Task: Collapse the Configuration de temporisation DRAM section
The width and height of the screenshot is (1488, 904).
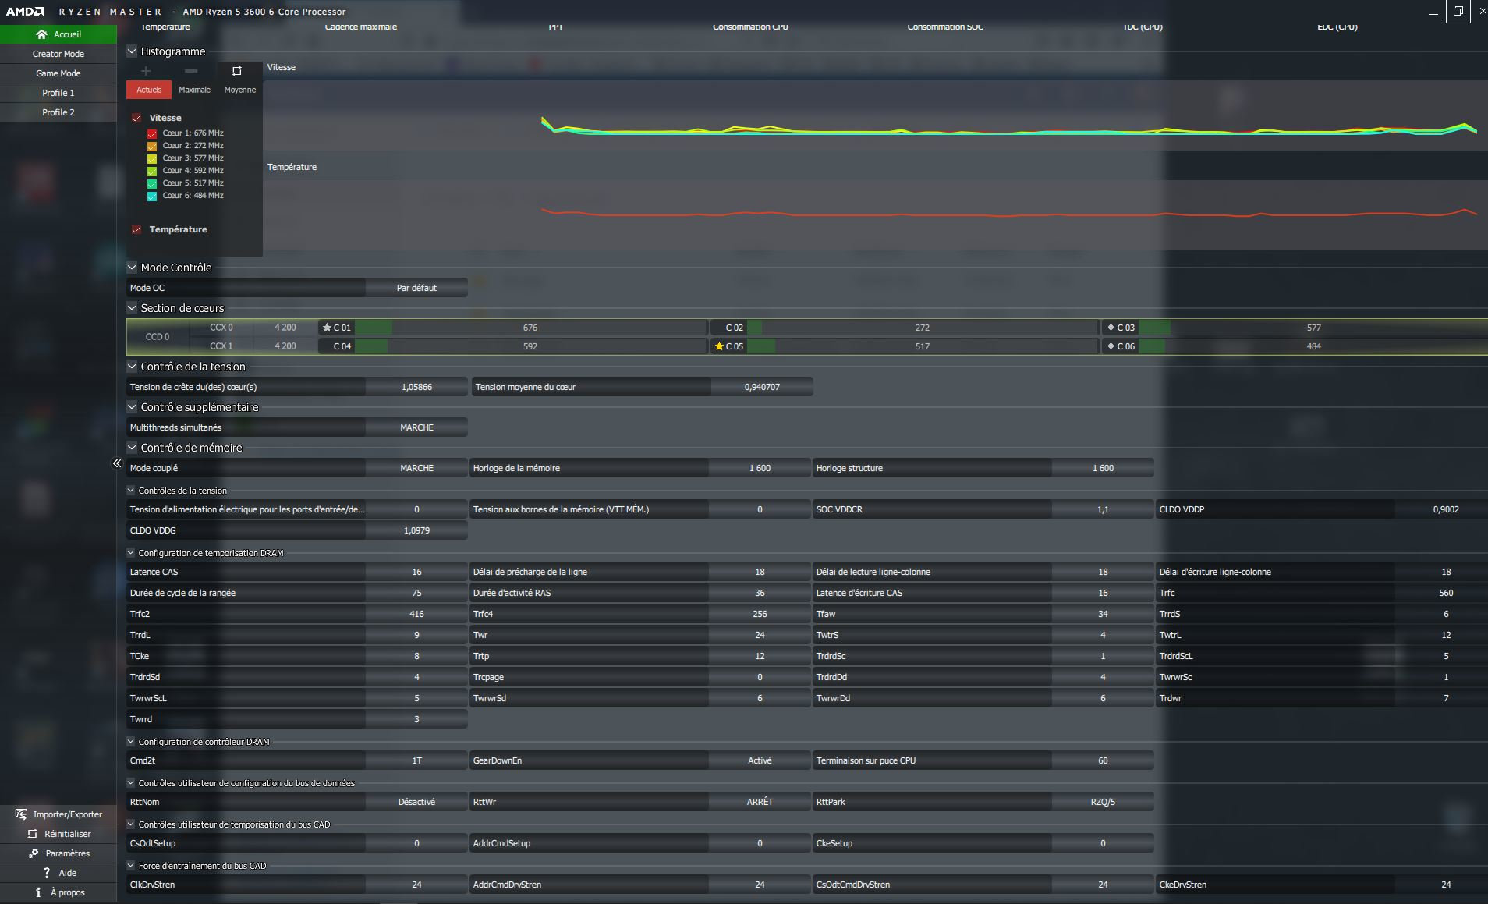Action: click(x=131, y=553)
